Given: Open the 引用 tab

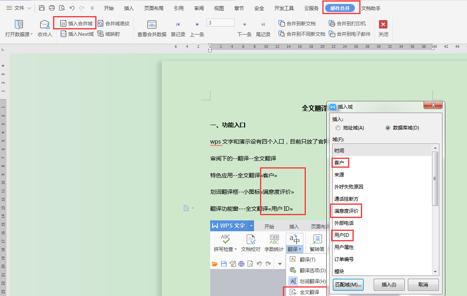Looking at the screenshot, I should click(179, 8).
